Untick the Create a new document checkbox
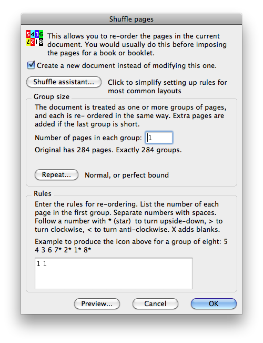The width and height of the screenshot is (263, 343). tap(31, 65)
